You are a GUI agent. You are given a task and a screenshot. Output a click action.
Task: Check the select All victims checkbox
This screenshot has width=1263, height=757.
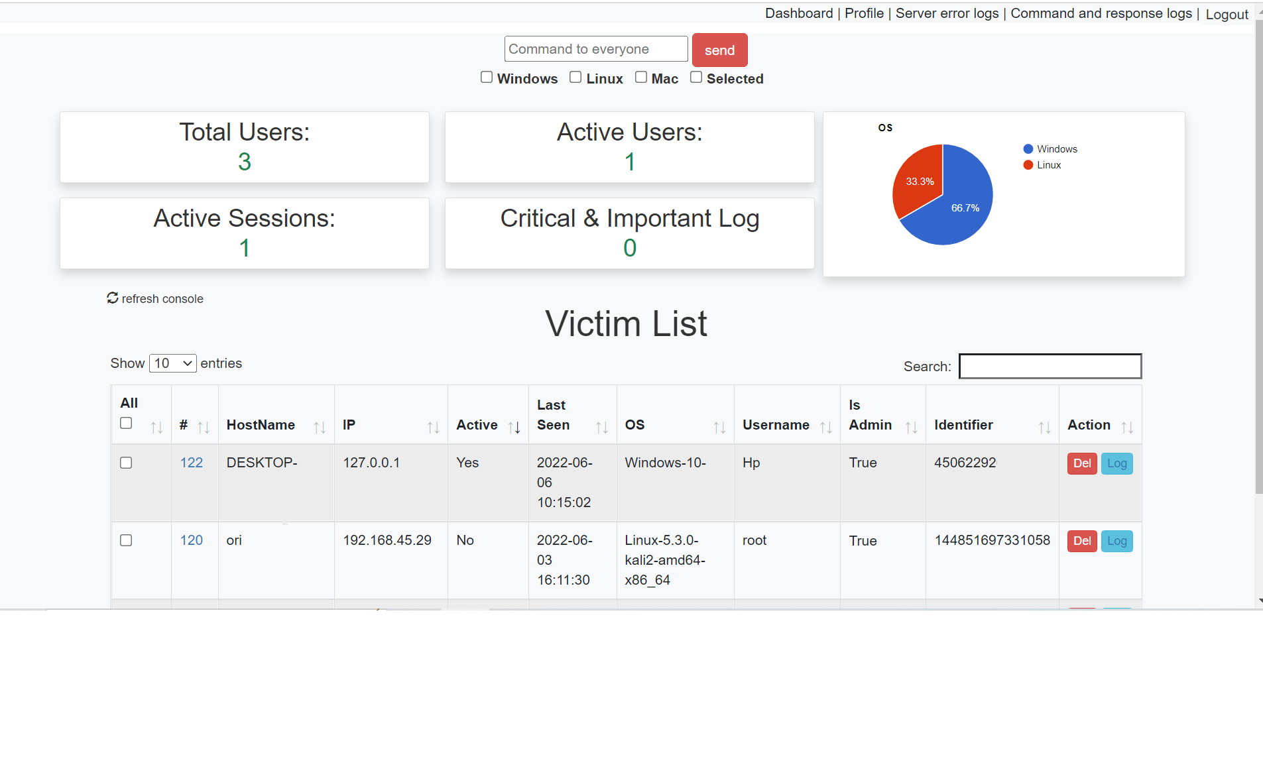[x=126, y=423]
